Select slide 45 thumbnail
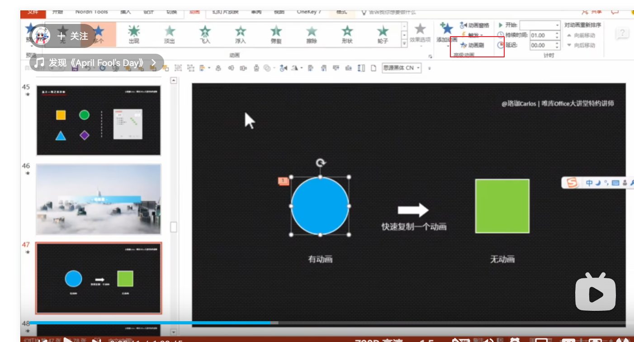Viewport: 634px width, 342px height. point(99,120)
